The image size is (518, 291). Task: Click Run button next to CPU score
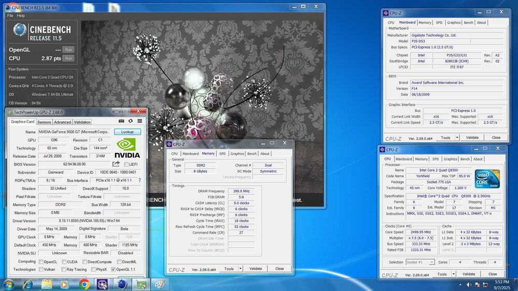click(68, 58)
